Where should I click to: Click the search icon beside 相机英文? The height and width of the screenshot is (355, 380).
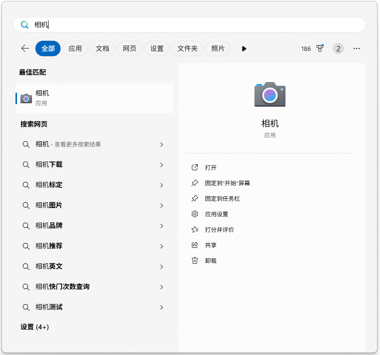coord(26,267)
